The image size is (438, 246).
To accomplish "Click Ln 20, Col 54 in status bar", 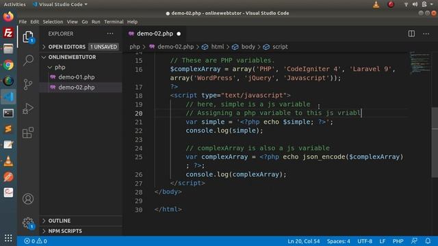I will point(304,241).
